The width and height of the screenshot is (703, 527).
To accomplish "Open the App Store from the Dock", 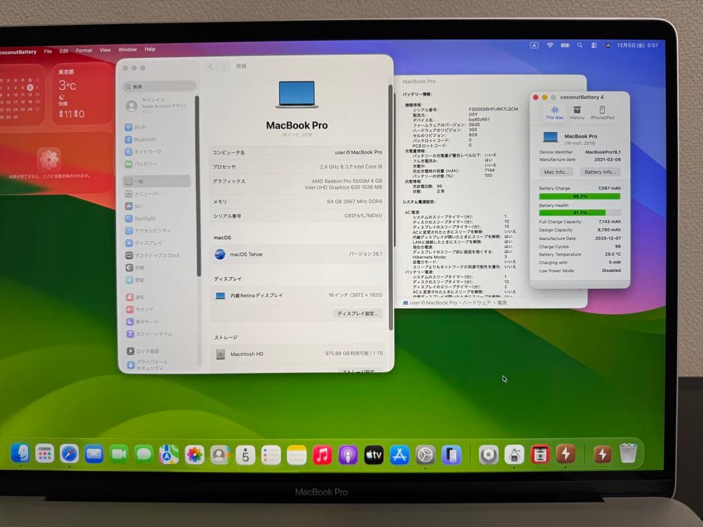I will click(x=400, y=455).
